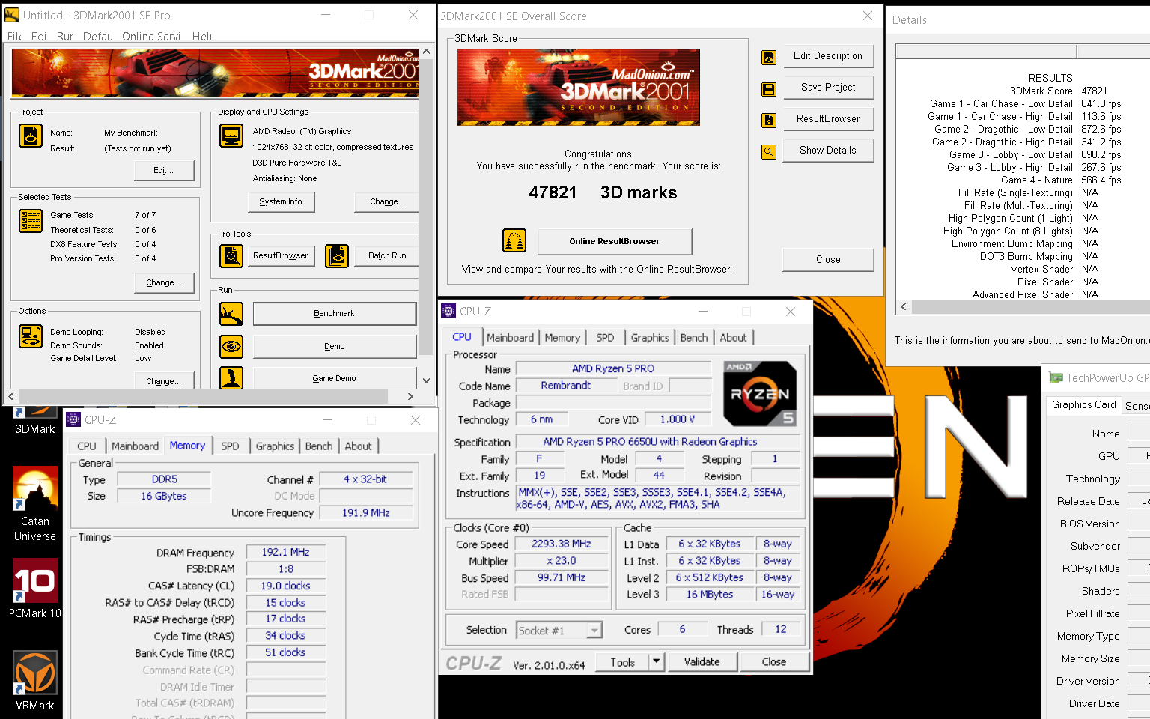Viewport: 1150px width, 719px height.
Task: Click the Tools button in CPU-Z
Action: tap(622, 661)
